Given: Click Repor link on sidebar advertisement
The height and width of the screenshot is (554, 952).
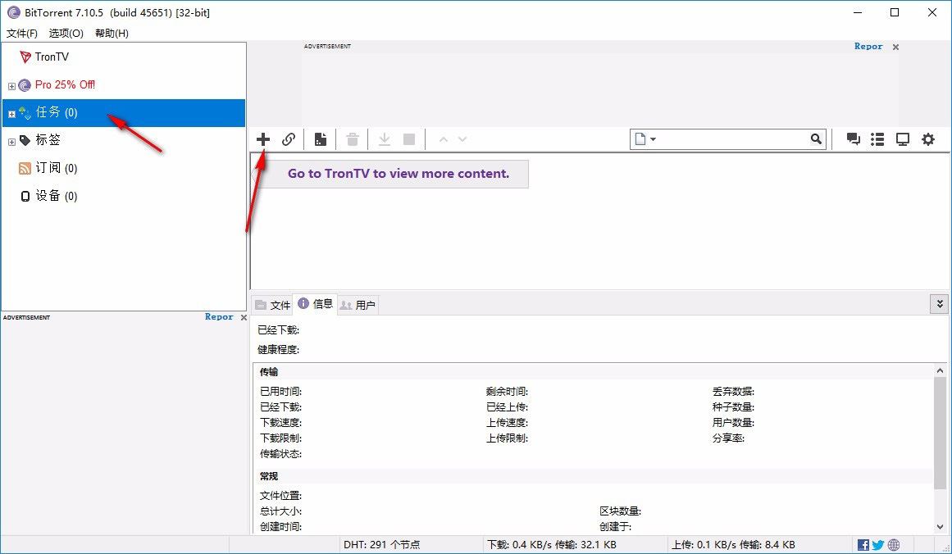Looking at the screenshot, I should point(219,316).
